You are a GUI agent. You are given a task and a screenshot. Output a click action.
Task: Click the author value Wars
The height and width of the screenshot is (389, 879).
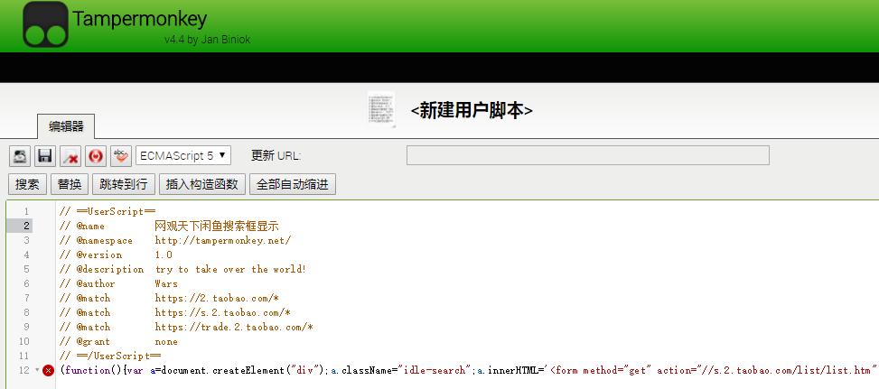[x=166, y=283]
